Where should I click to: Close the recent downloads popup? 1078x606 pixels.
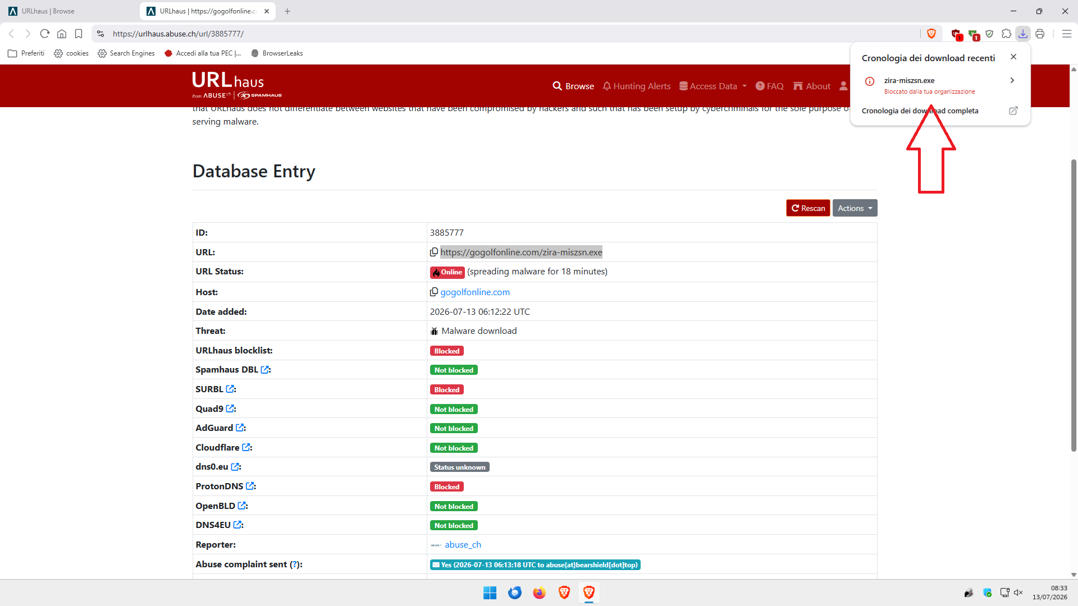(1013, 57)
